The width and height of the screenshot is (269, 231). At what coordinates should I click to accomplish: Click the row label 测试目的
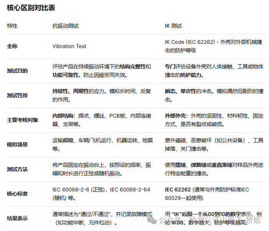17,71
